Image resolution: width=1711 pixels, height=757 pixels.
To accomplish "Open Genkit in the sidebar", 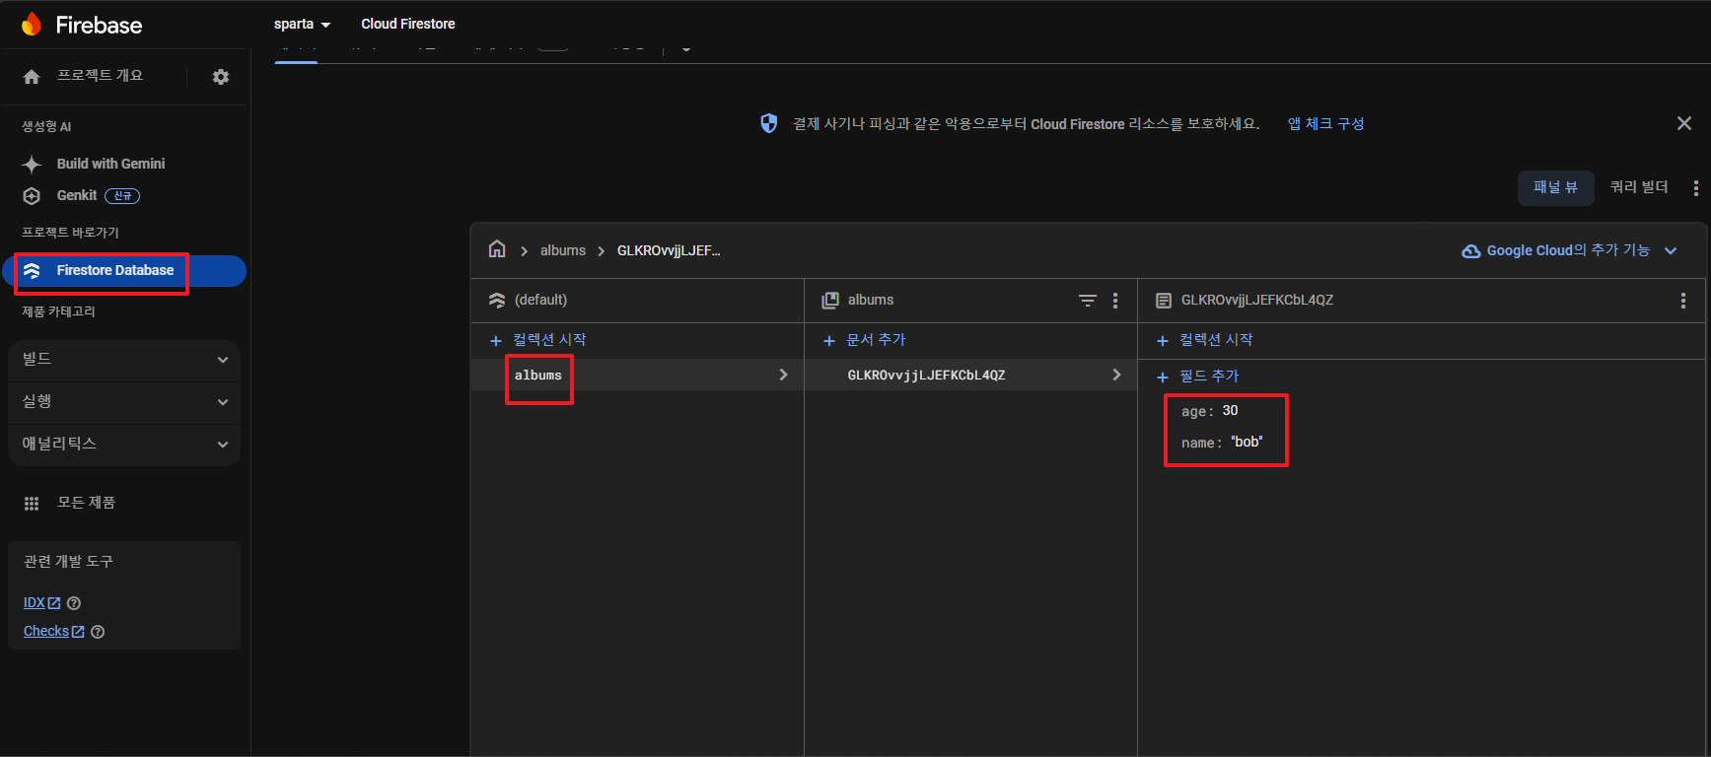I will pos(77,195).
